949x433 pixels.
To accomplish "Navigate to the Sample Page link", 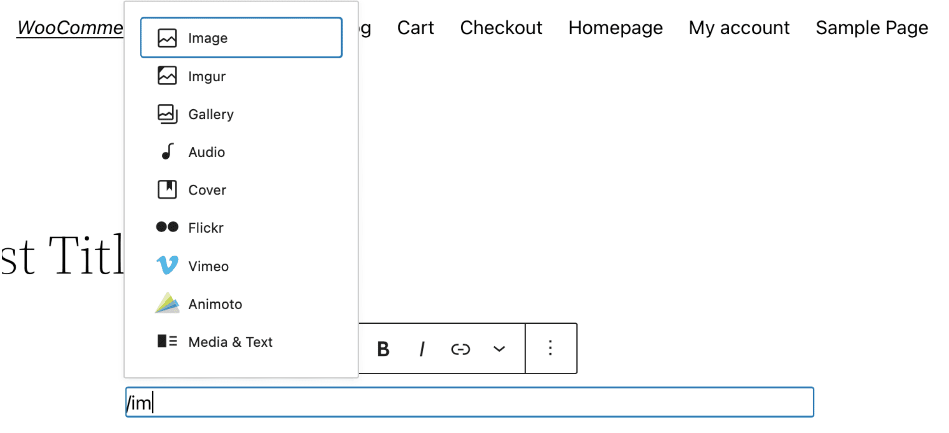I will pos(871,28).
